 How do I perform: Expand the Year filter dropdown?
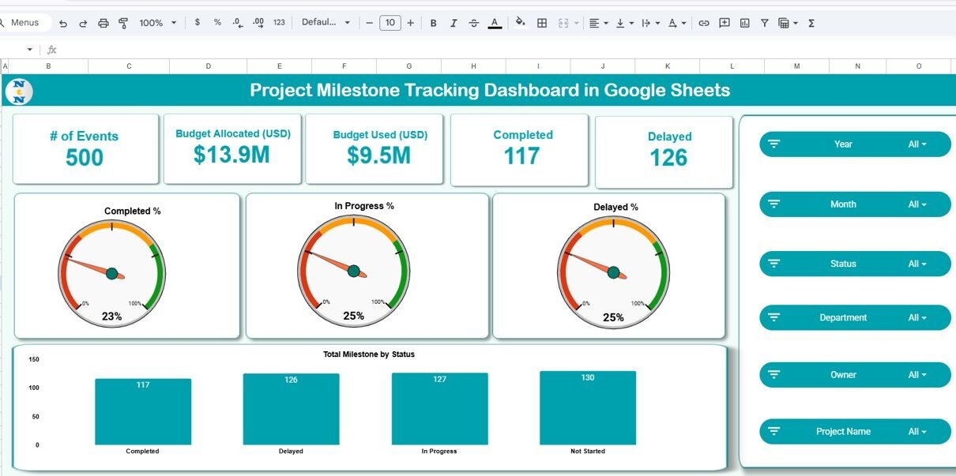[916, 144]
